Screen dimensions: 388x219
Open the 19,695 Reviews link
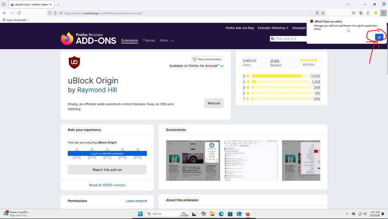276,63
